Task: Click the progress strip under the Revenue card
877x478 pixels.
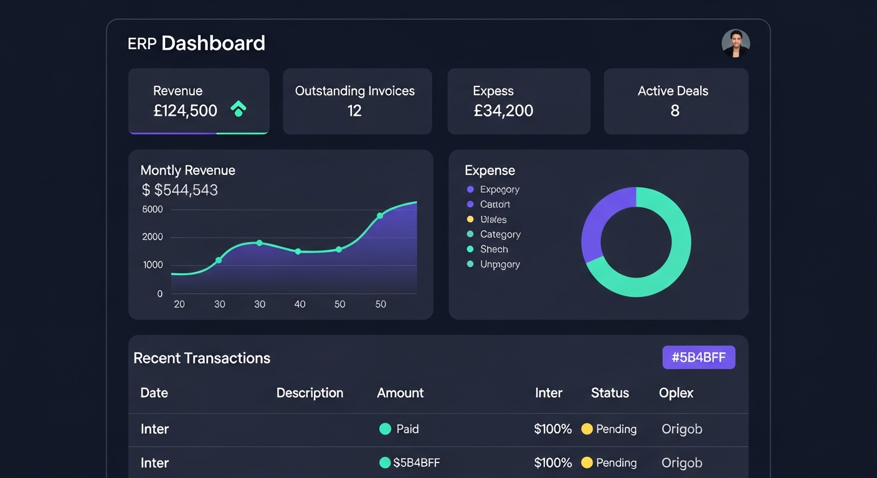Action: pyautogui.click(x=198, y=132)
